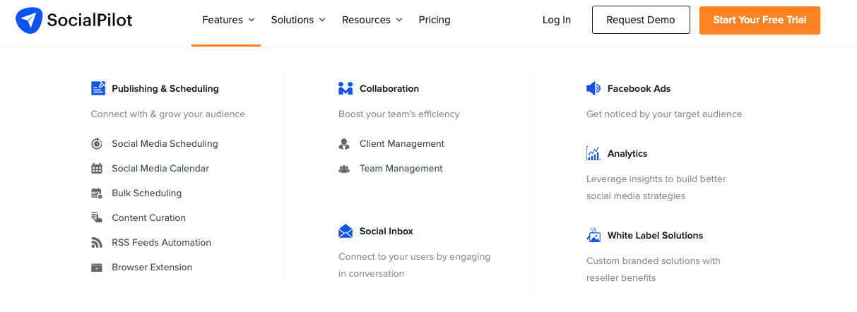857x312 pixels.
Task: Open the Social Inbox heading link
Action: coord(386,231)
